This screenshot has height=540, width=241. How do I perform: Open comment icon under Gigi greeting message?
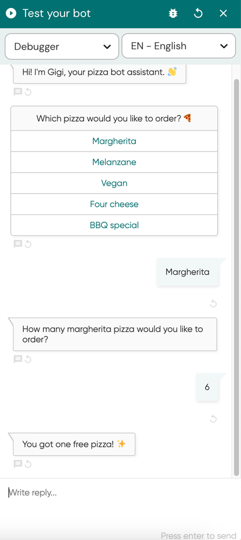pyautogui.click(x=18, y=92)
